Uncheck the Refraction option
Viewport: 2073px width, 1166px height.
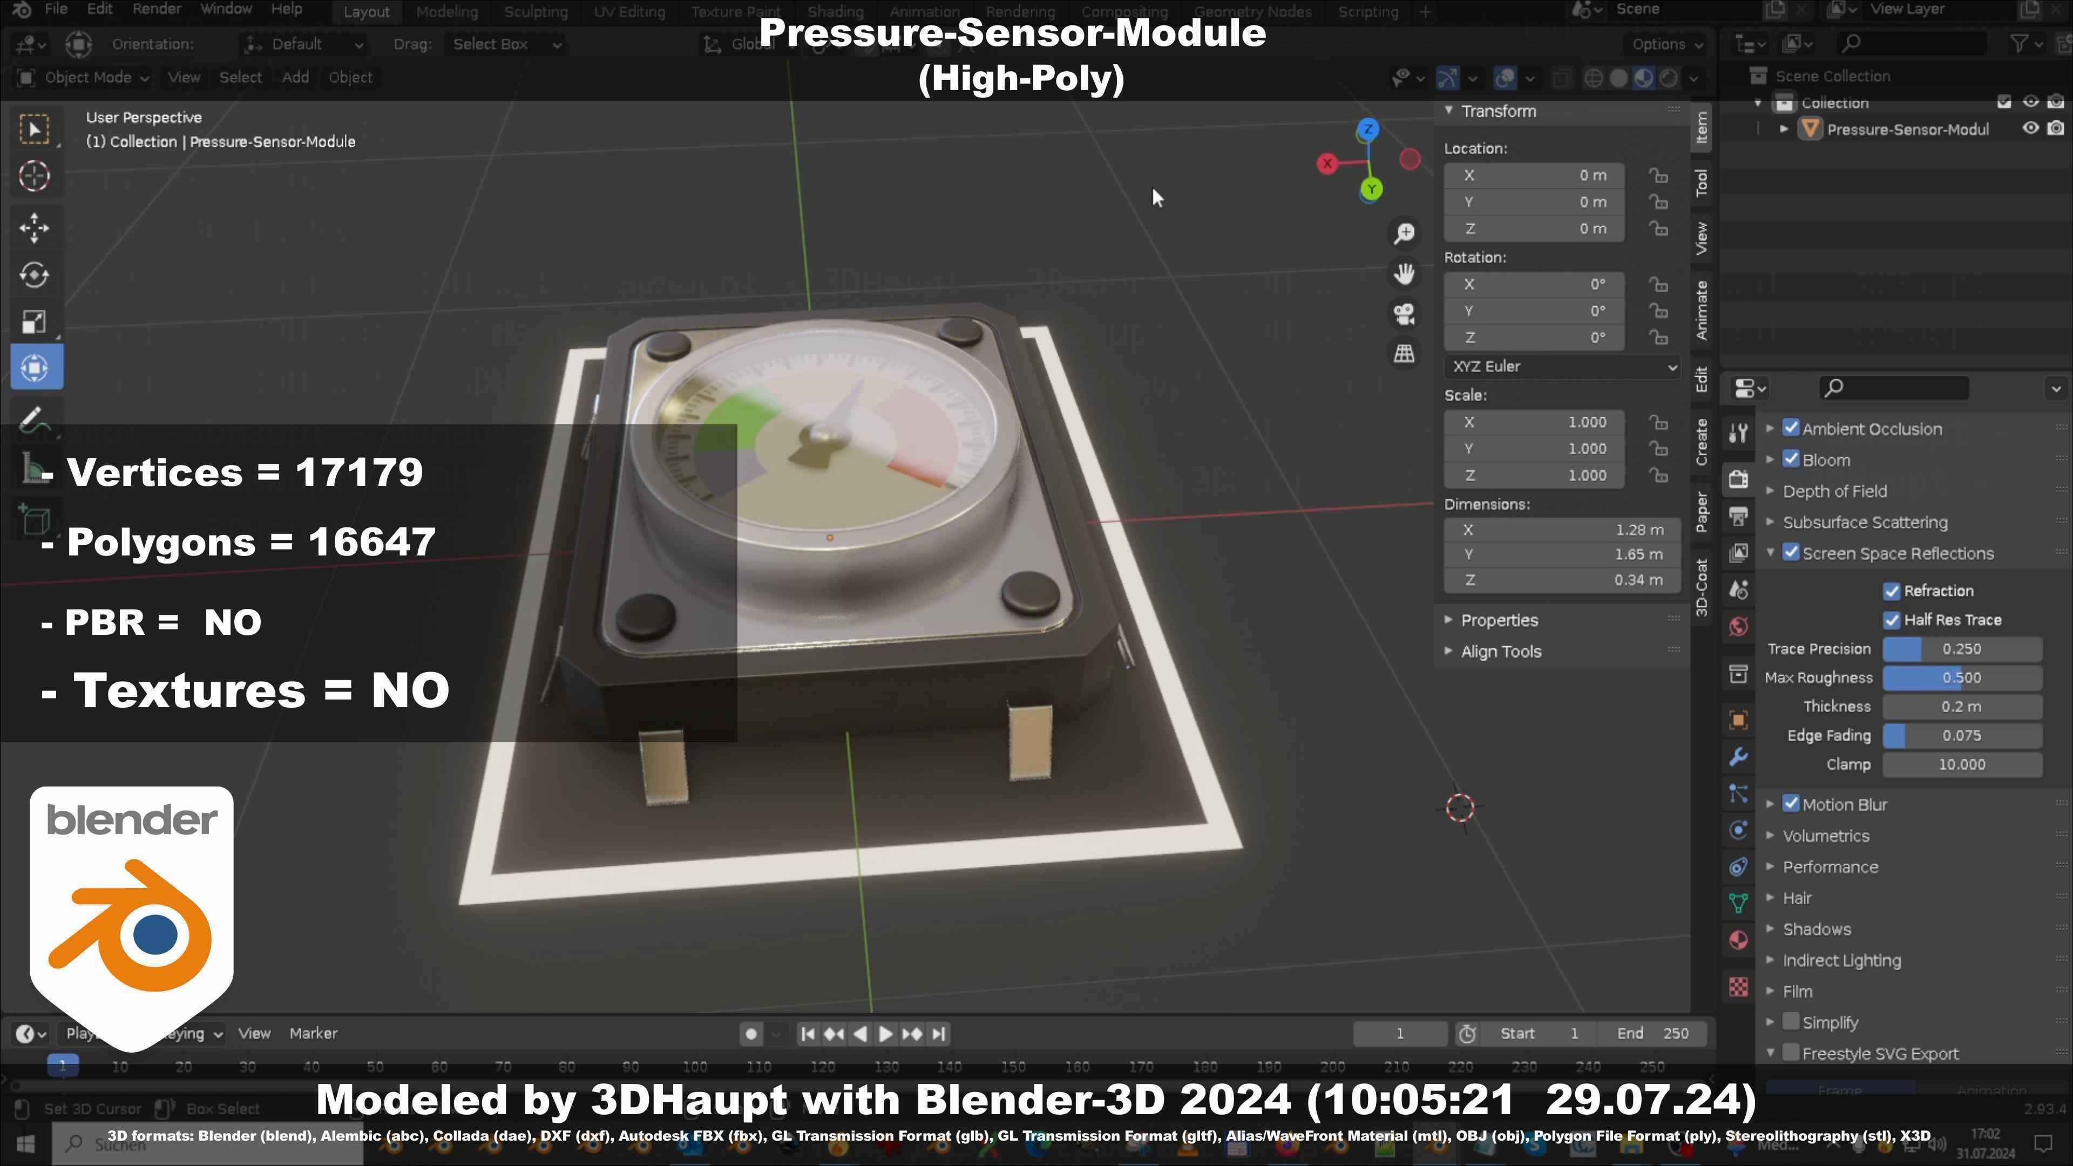1892,592
